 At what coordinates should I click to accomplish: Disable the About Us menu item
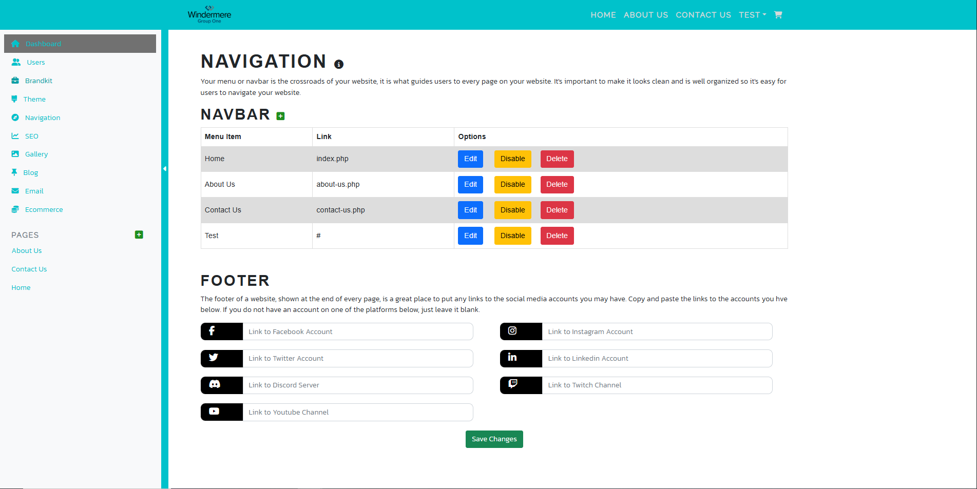512,185
